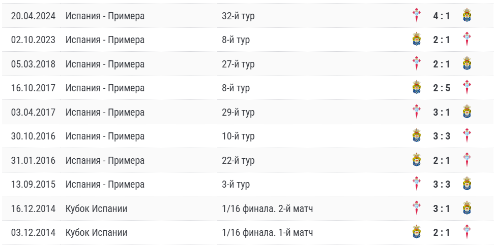Click Las Palmas crest in the 05.03.2018 row
The height and width of the screenshot is (247, 498).
[467, 64]
